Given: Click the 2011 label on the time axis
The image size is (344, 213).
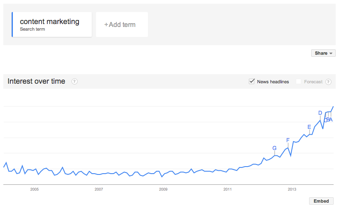Looking at the screenshot, I should (228, 189).
